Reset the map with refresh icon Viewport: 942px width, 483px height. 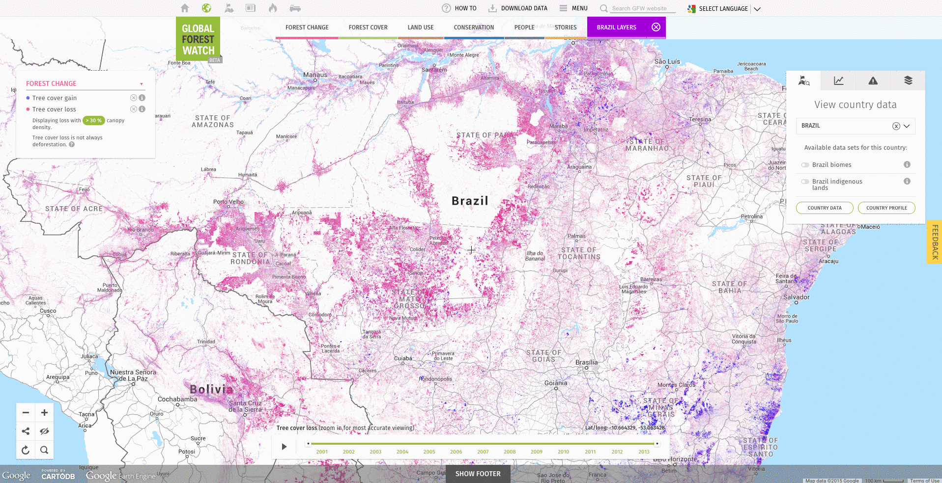26,450
